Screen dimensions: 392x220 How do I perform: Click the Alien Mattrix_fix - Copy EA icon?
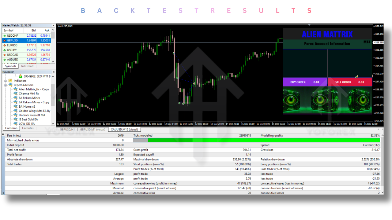click(16, 89)
